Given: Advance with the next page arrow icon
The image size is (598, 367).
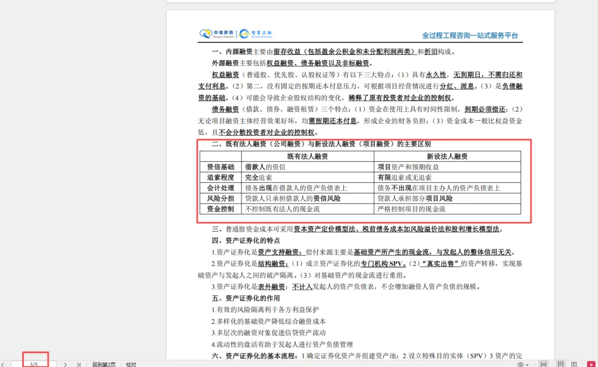Looking at the screenshot, I should 65,364.
